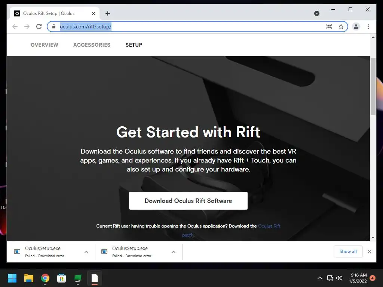Go back using the browser back arrow
The height and width of the screenshot is (287, 383).
pyautogui.click(x=15, y=27)
